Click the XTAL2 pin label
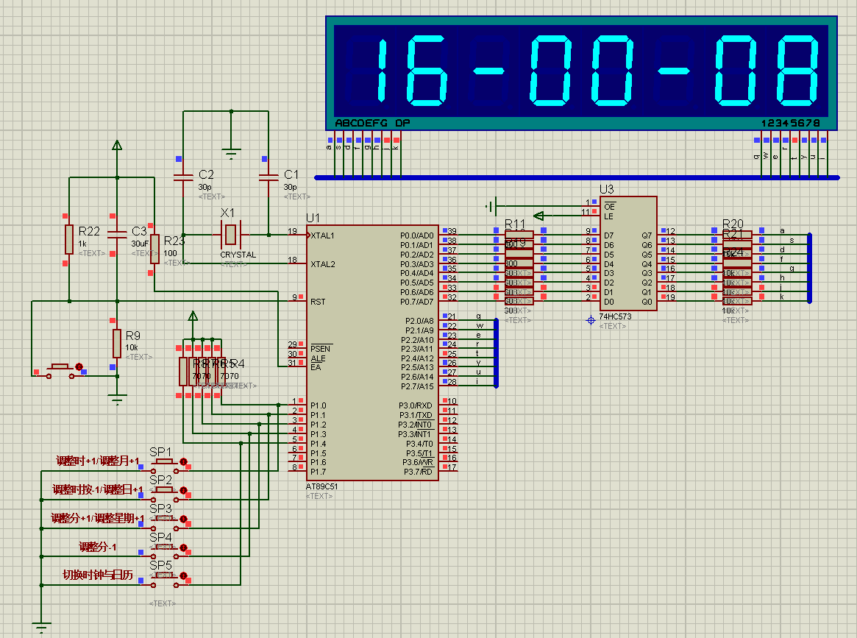Screen dimensions: 857x638 (x=323, y=264)
